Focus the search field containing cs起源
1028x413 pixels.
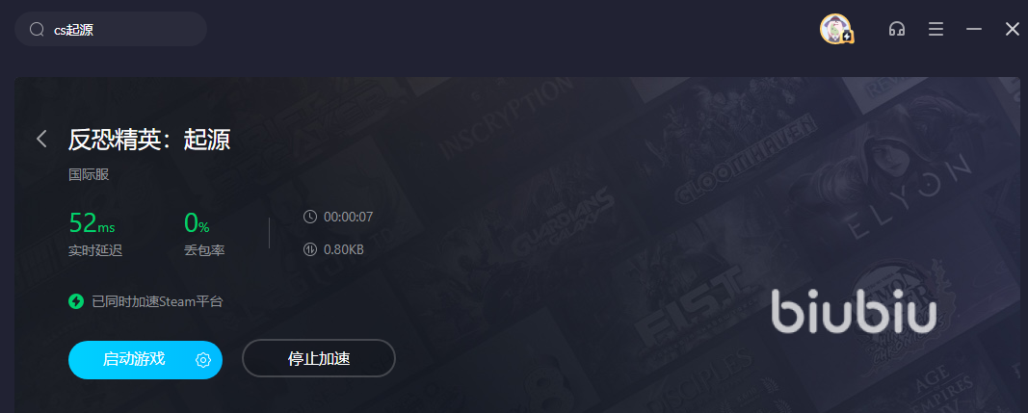click(x=111, y=30)
